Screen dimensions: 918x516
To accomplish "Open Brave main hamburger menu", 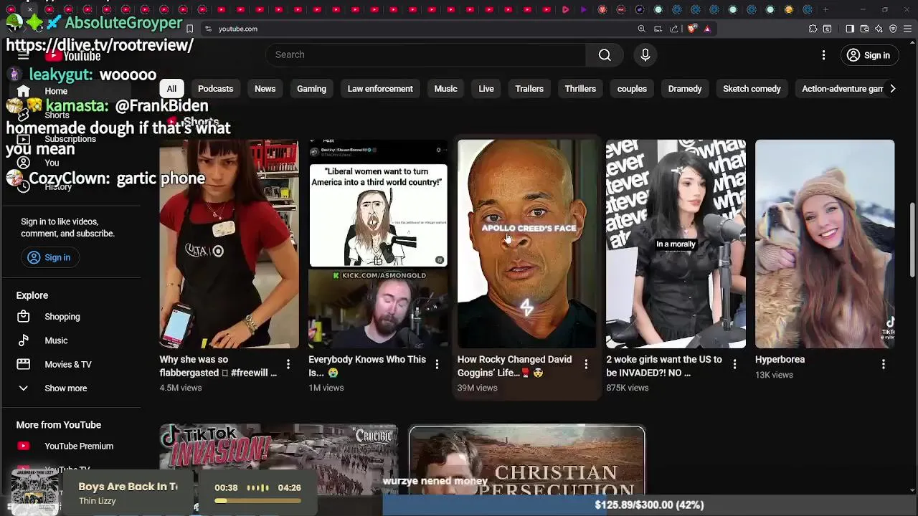I will (x=907, y=29).
